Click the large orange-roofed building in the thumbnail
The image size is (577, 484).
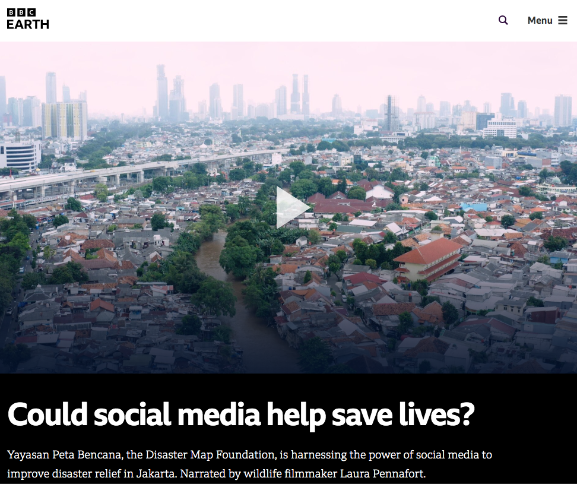point(429,259)
